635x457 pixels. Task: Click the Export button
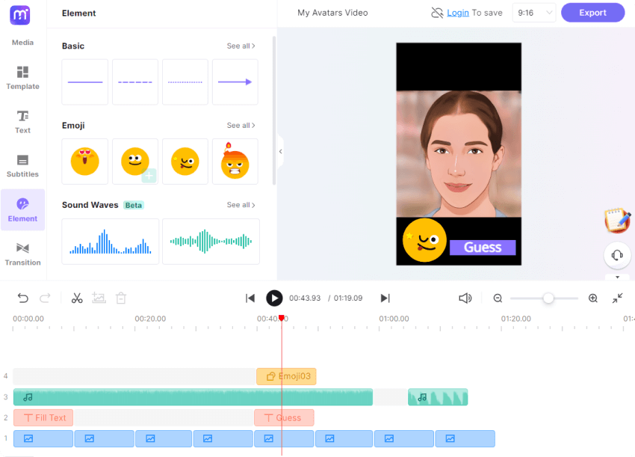tap(592, 13)
